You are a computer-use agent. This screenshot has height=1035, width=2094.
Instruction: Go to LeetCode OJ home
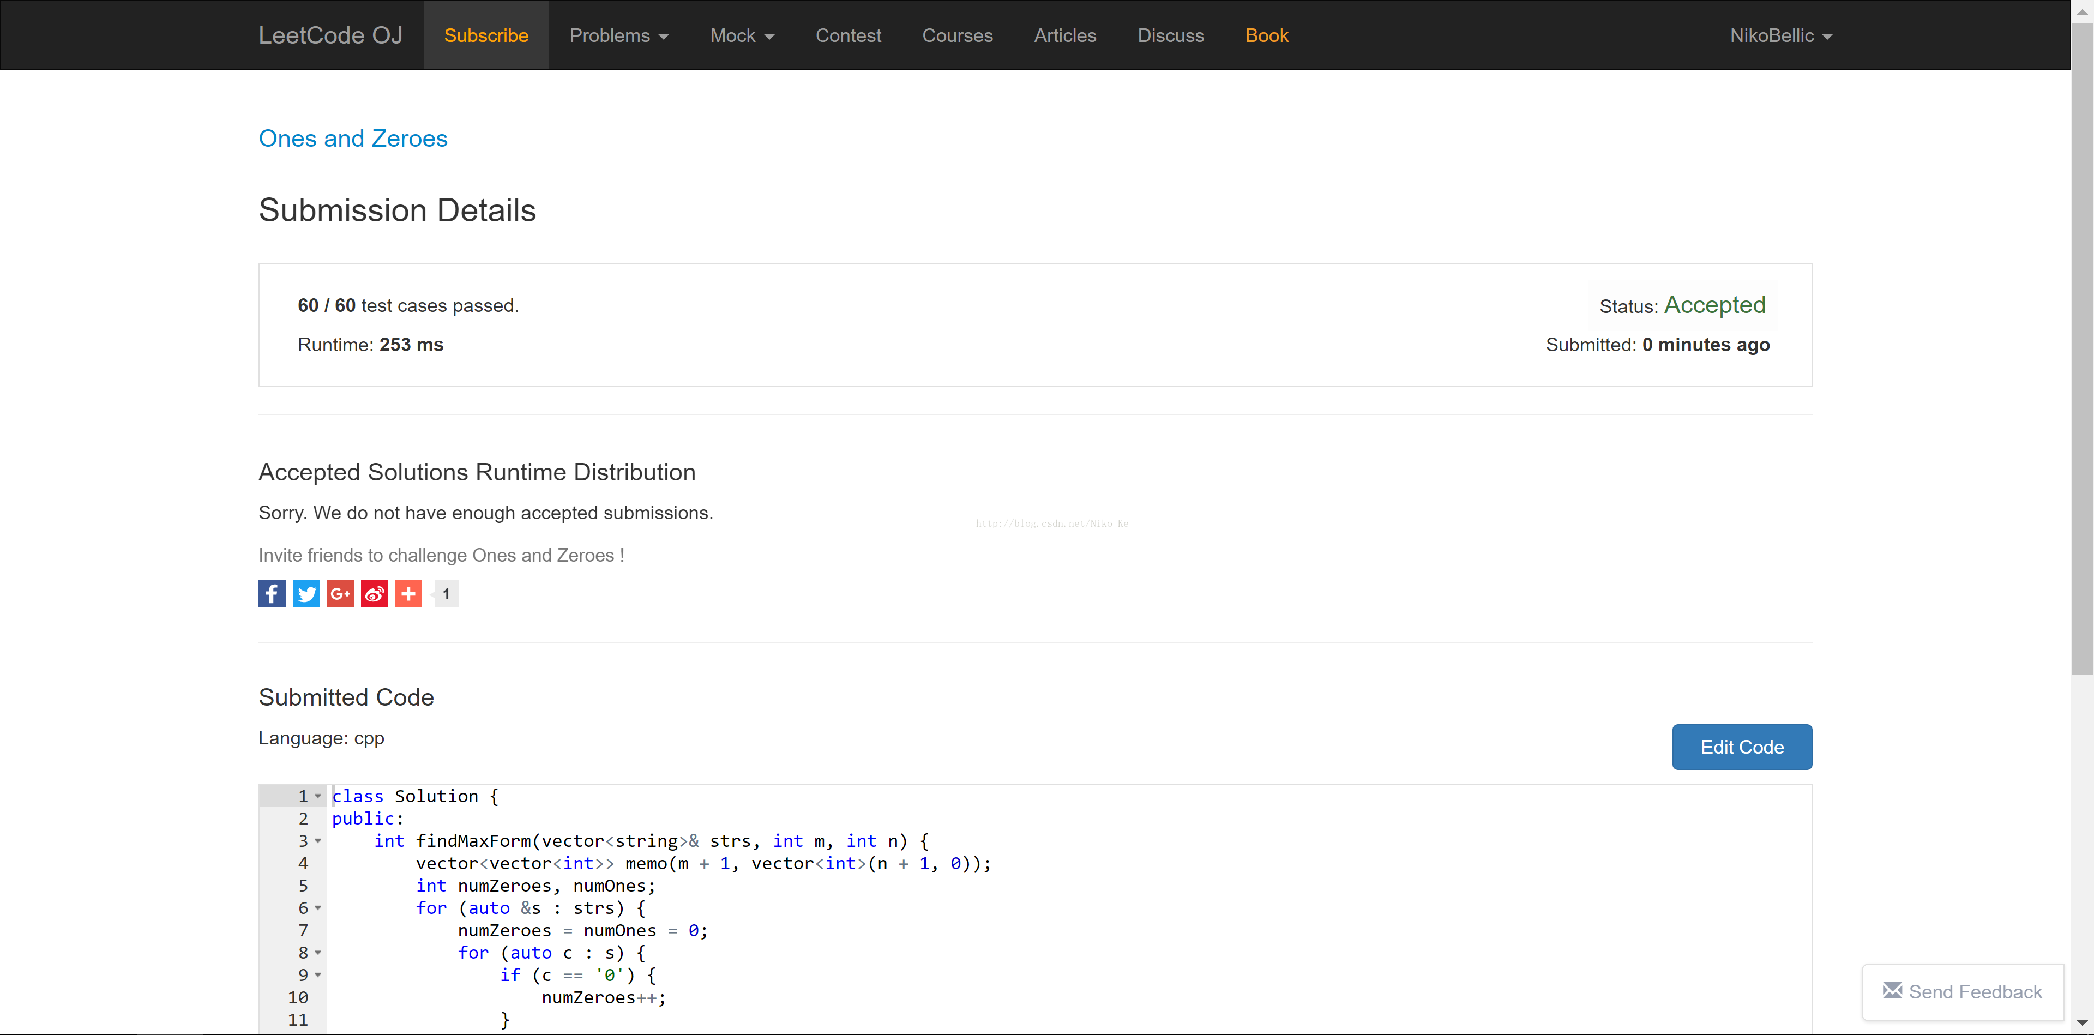(330, 36)
